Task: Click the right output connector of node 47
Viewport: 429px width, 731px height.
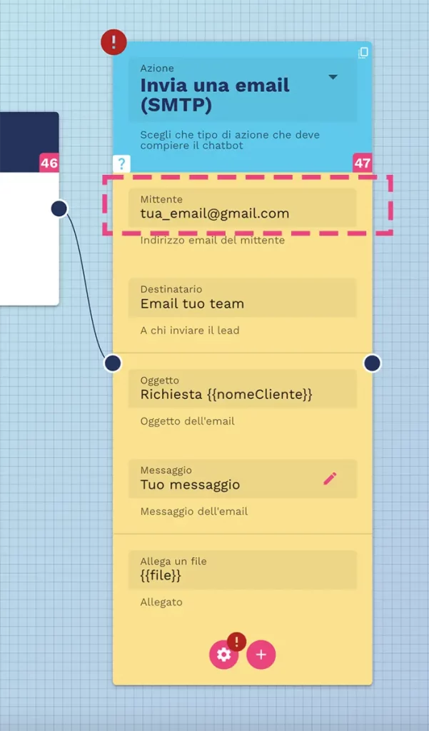Action: tap(372, 363)
